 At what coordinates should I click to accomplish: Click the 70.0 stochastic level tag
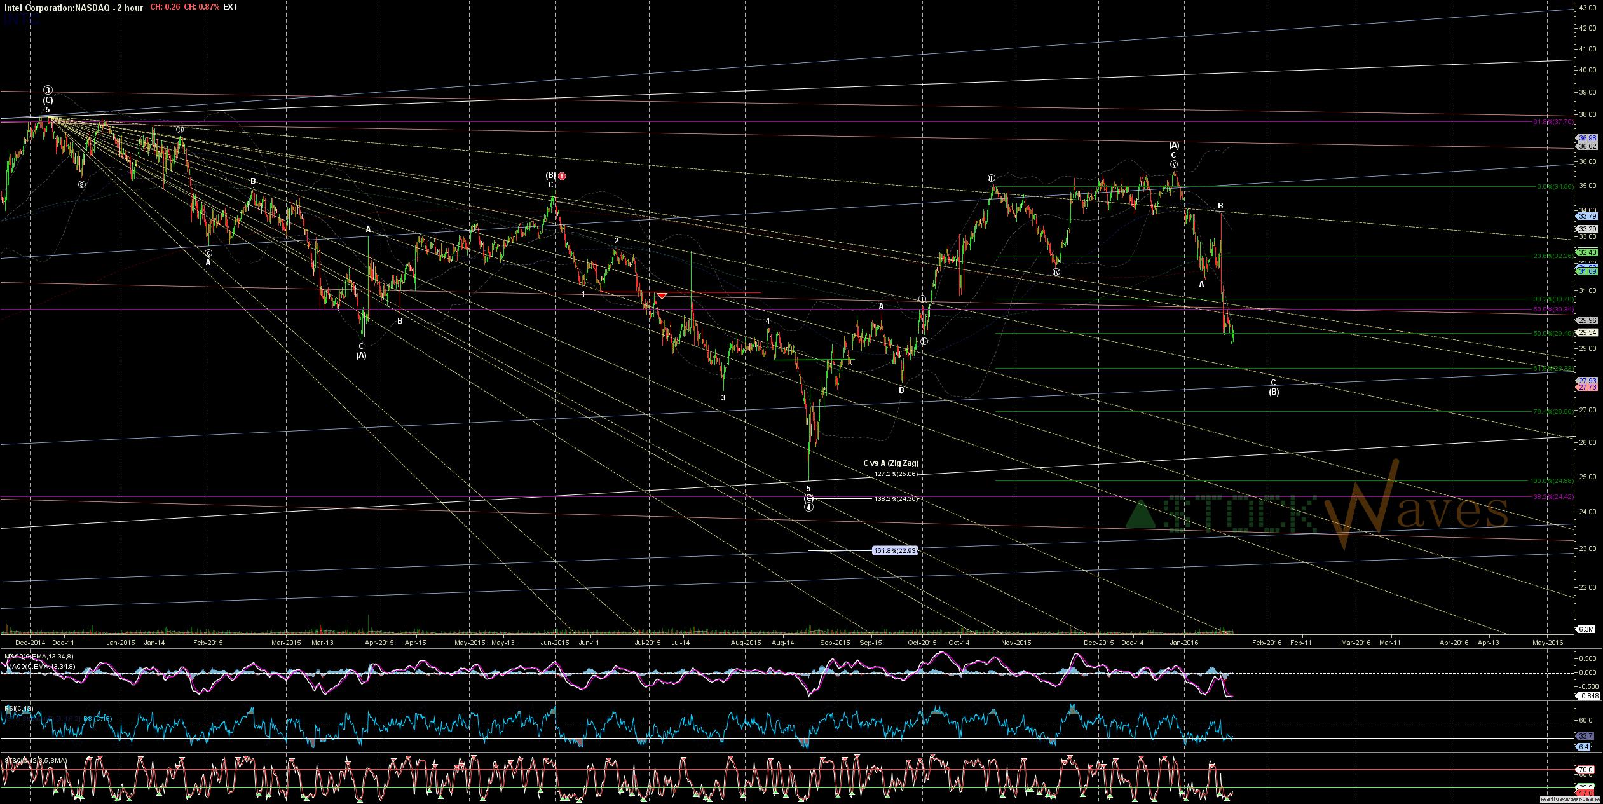point(1586,770)
